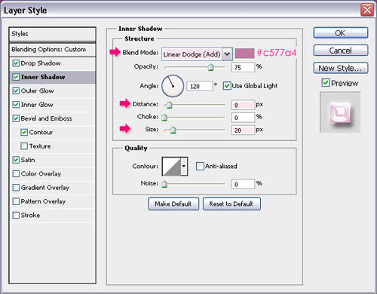Click the layer style preview thumbnail
377x294 pixels.
point(340,112)
